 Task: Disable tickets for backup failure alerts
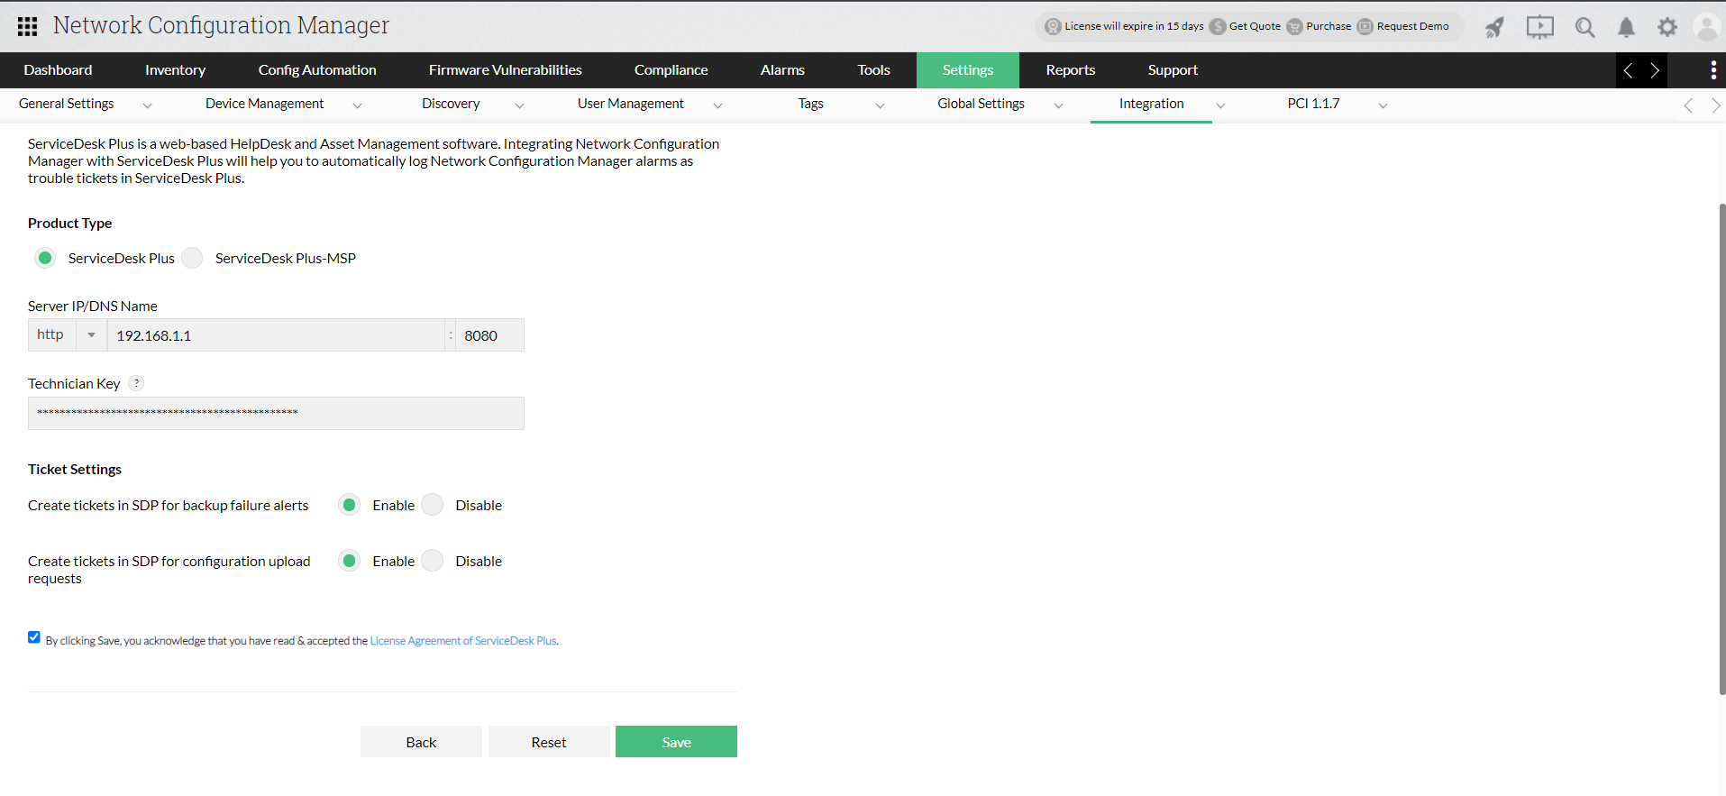(x=433, y=505)
